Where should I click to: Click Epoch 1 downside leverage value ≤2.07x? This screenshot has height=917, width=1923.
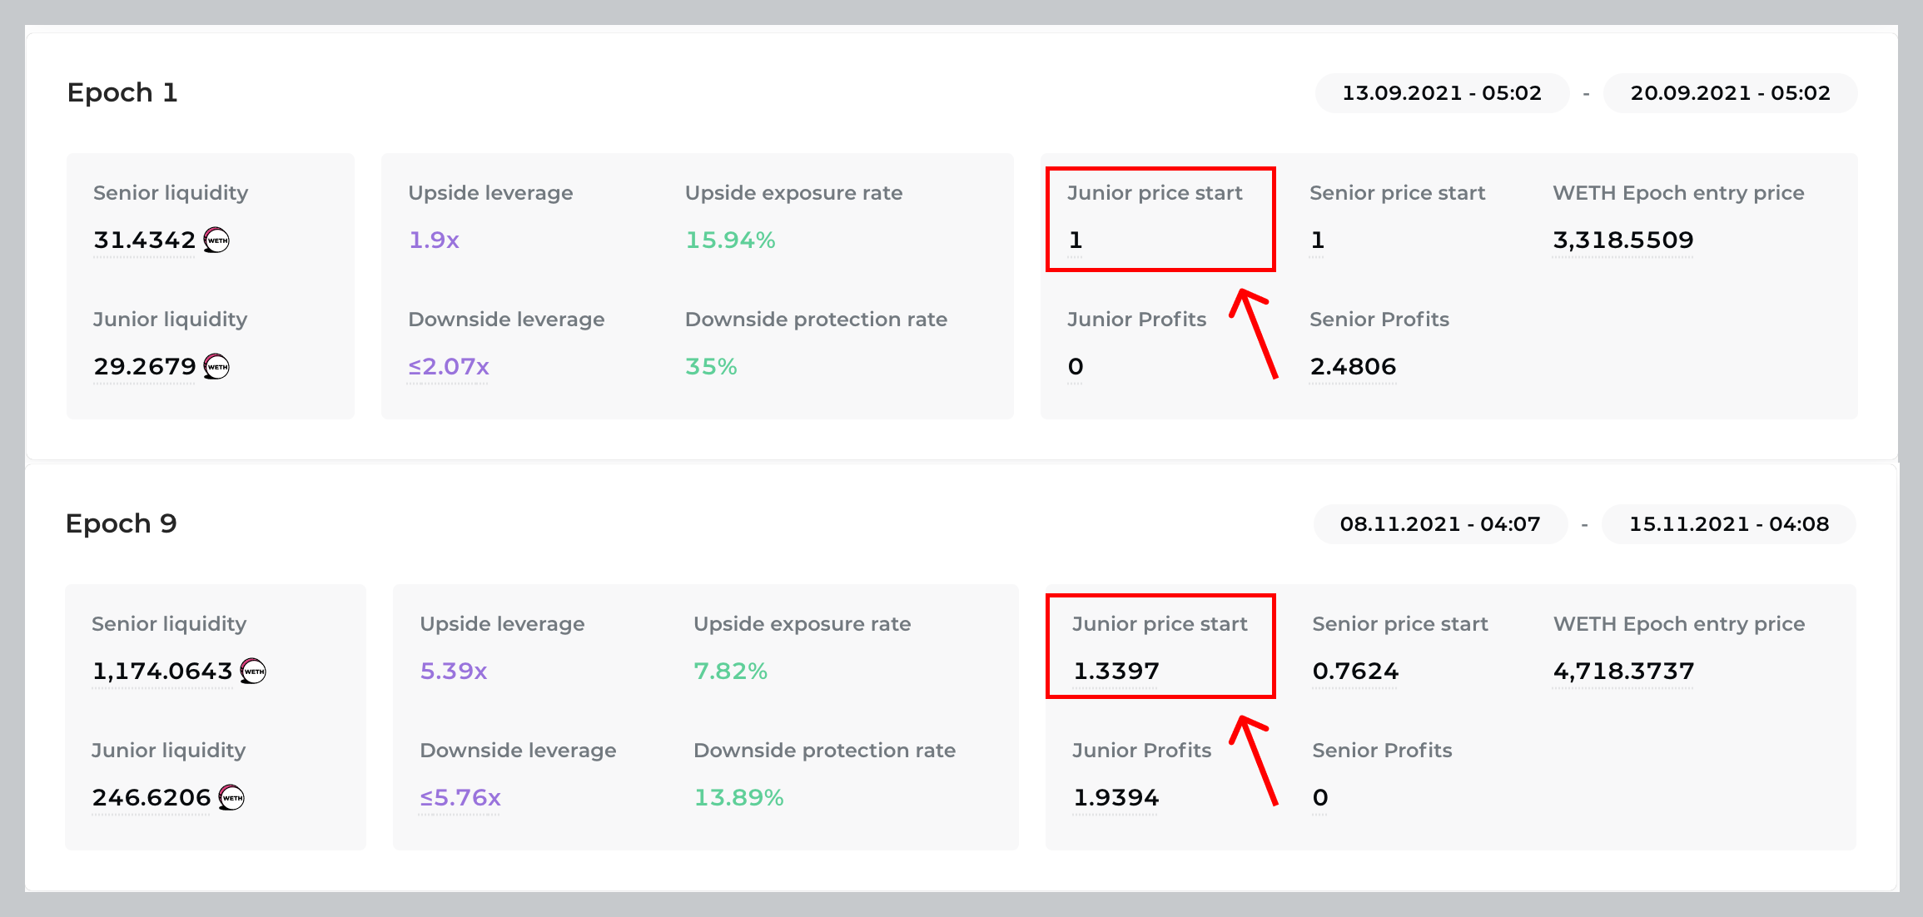(449, 367)
